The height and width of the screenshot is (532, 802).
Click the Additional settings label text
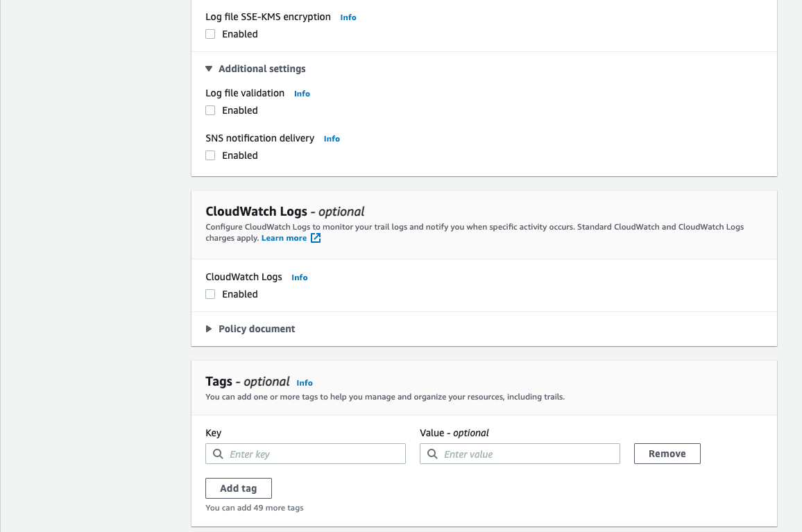pos(262,69)
